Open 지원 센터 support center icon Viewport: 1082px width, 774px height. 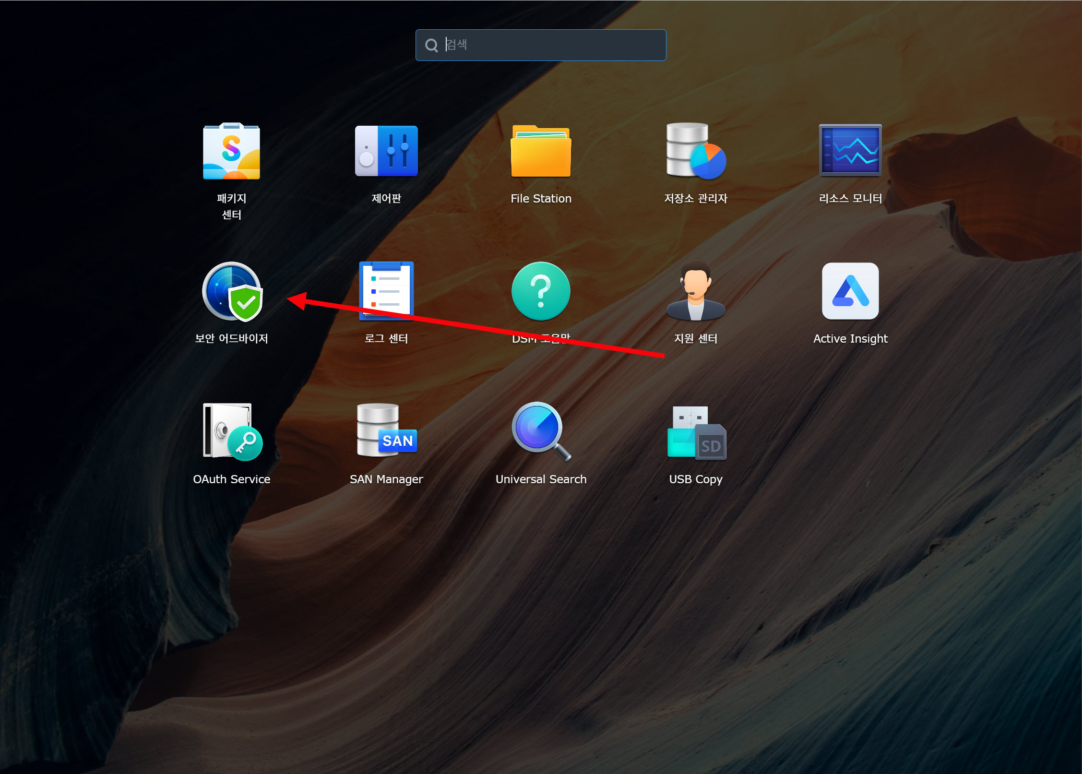tap(696, 292)
